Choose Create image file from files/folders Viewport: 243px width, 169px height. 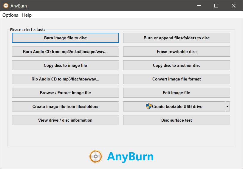65,106
